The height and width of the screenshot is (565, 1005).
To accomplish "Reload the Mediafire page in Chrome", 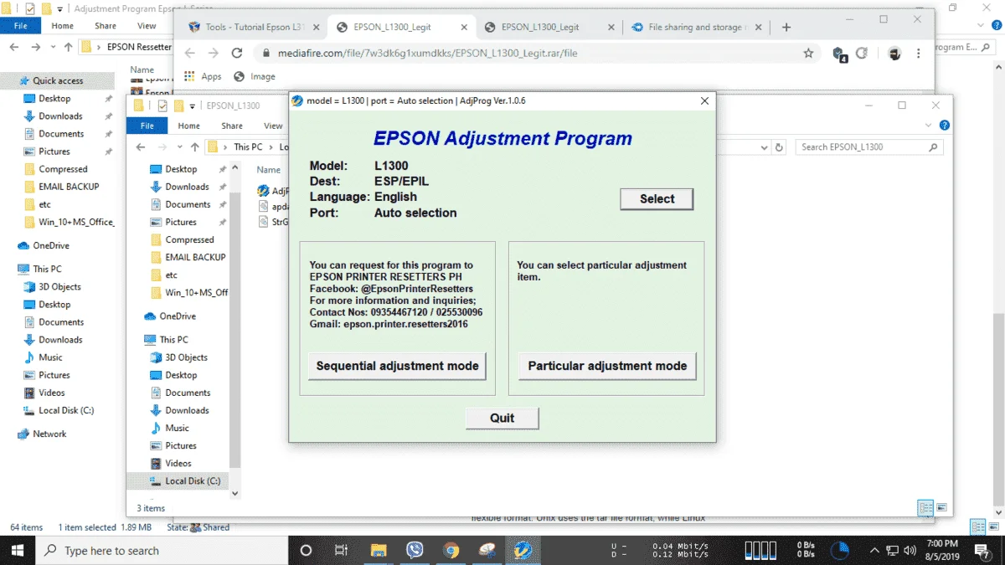I will (x=237, y=53).
